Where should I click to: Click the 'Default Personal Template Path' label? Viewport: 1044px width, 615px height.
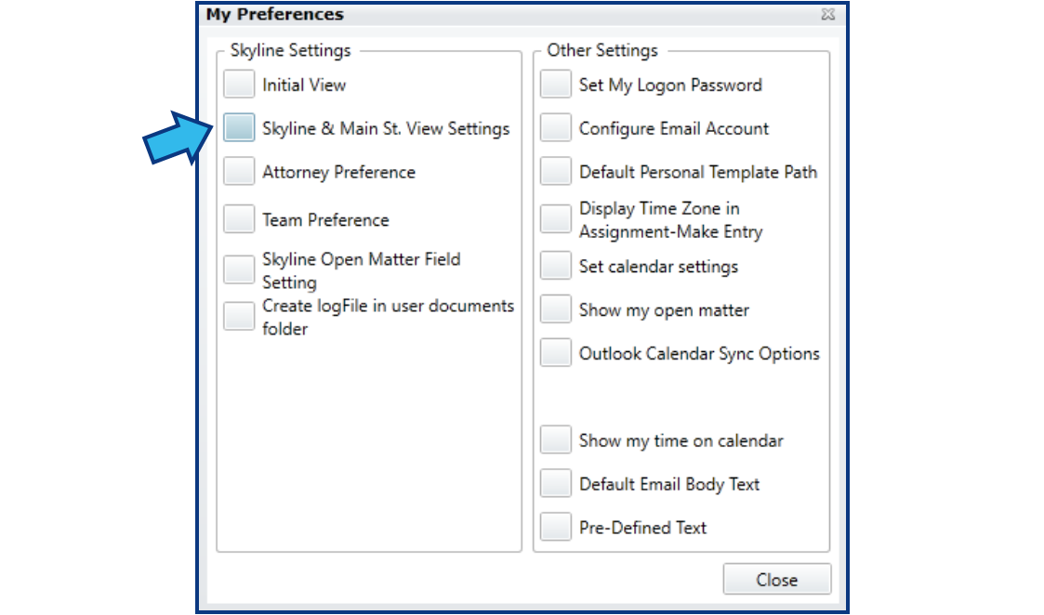[x=698, y=173]
